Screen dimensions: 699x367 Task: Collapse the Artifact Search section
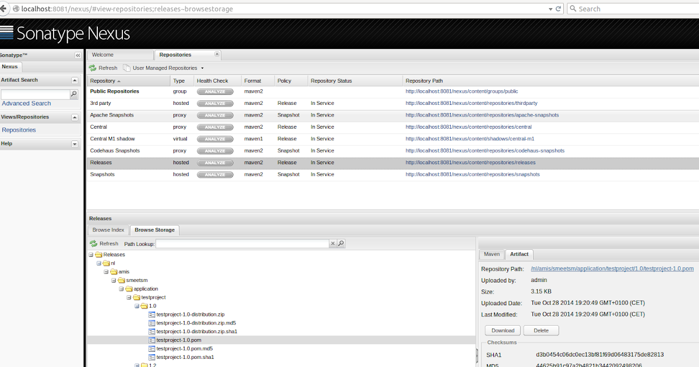point(75,80)
